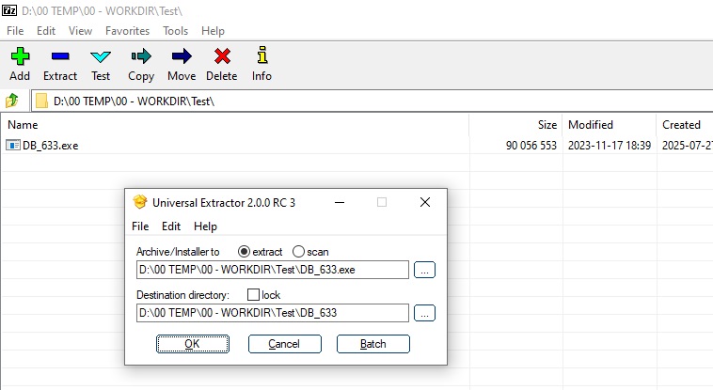Select the extract radio button
Screen dimensions: 713x390
point(244,251)
